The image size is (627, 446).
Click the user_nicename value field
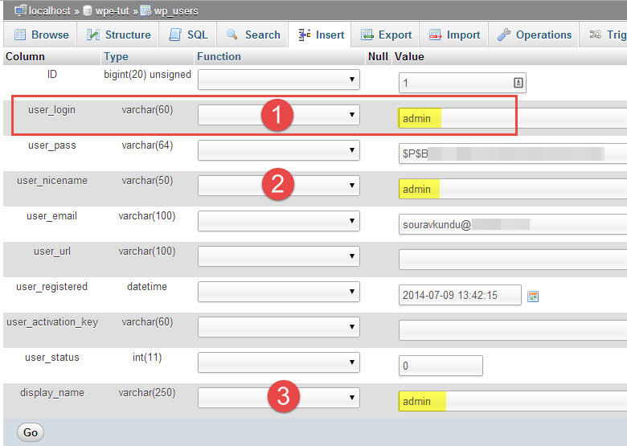[513, 189]
